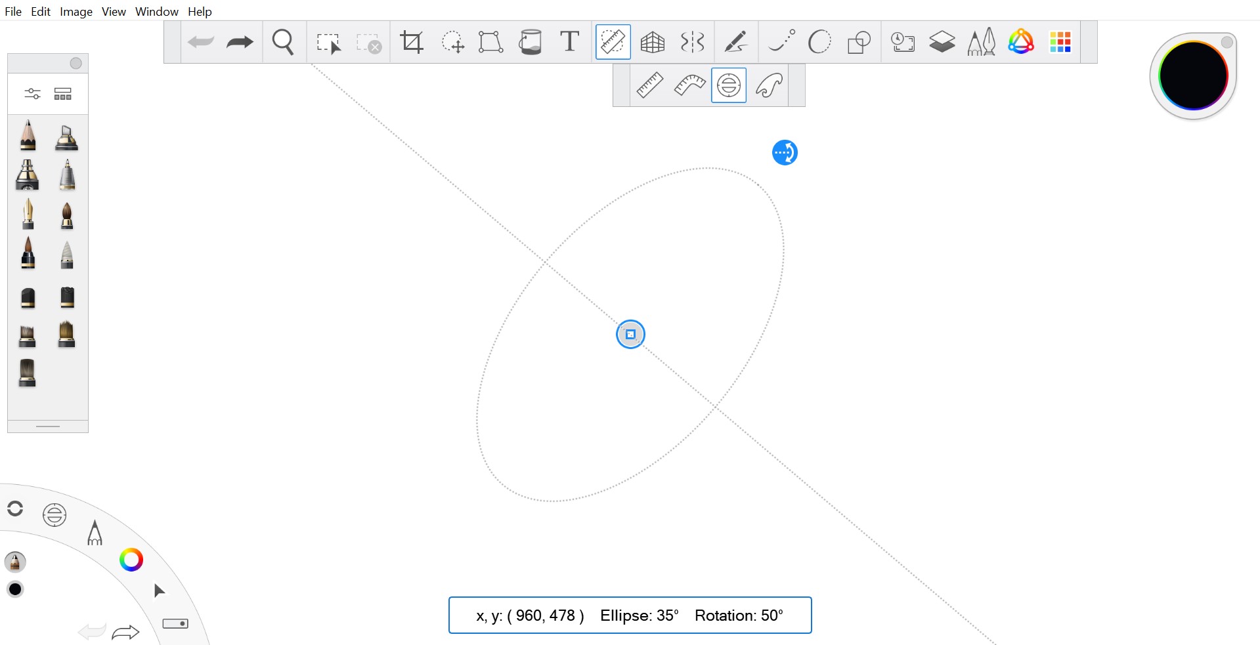Toggle the Predictive Stroke tool
This screenshot has height=645, width=1260.
coord(781,41)
